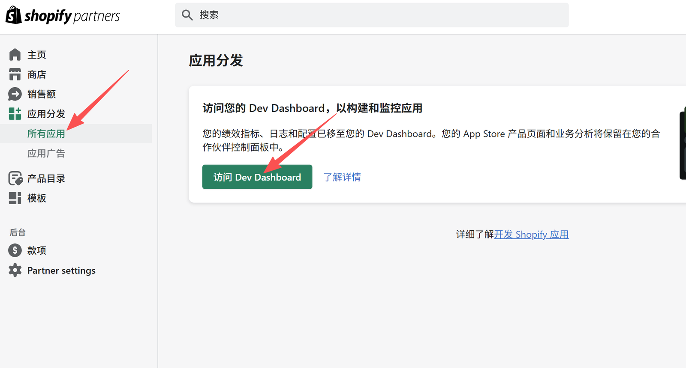Click the apps grid icon beside 应用分发
The image size is (686, 368).
(15, 114)
